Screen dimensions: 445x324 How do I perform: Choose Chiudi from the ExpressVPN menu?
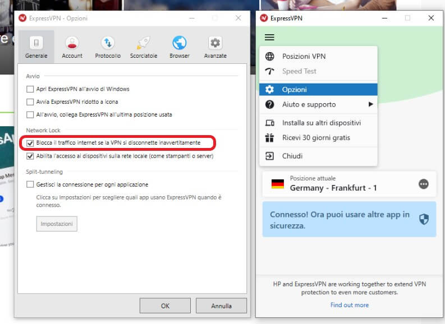318,156
